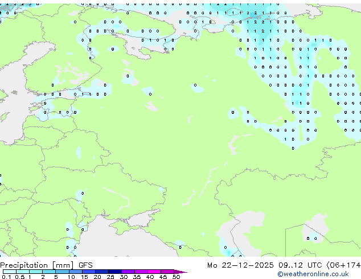The height and width of the screenshot is (279, 361).
Task: Click the '0.5' legend label
Action: point(20,277)
